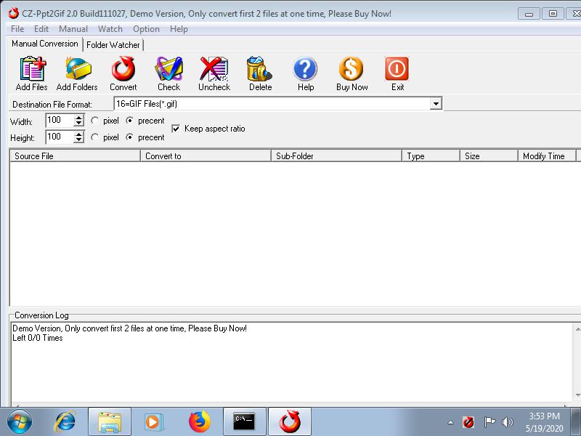581x436 pixels.
Task: Click the 16=GIF Files(*.gif) format field
Action: pos(272,104)
